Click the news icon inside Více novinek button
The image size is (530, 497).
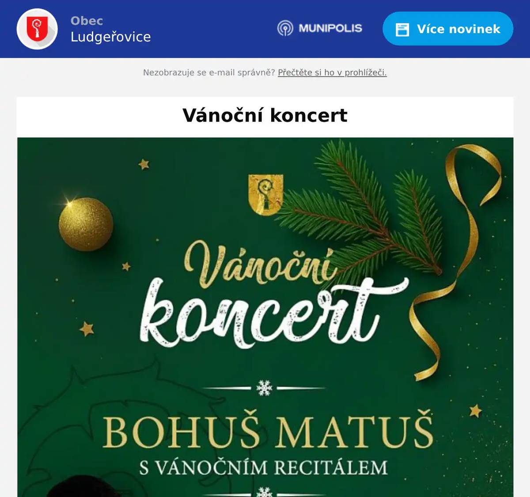(402, 29)
